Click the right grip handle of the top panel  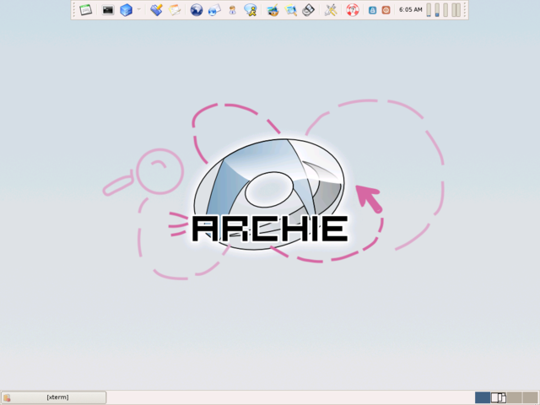point(465,10)
